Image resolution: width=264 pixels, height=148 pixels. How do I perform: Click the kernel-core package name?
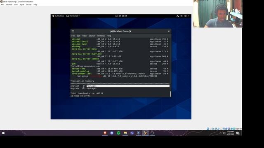(x=78, y=69)
